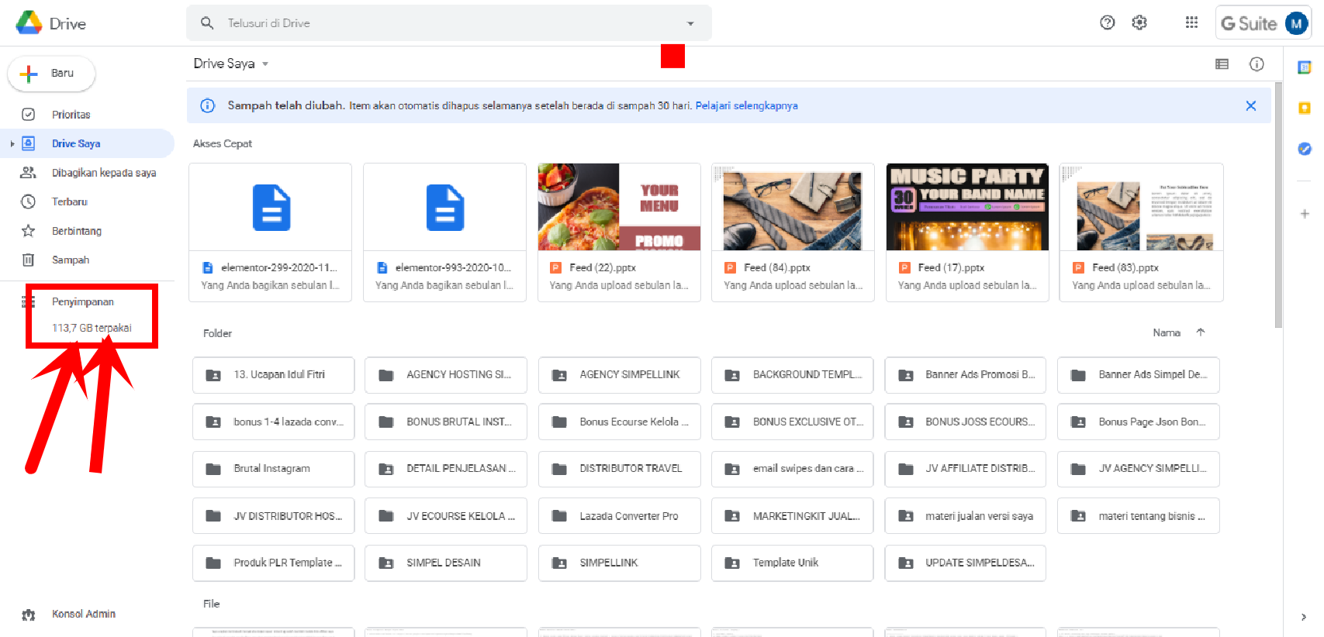This screenshot has width=1324, height=637.
Task: Click the Telusuri di Drive search field
Action: click(449, 23)
